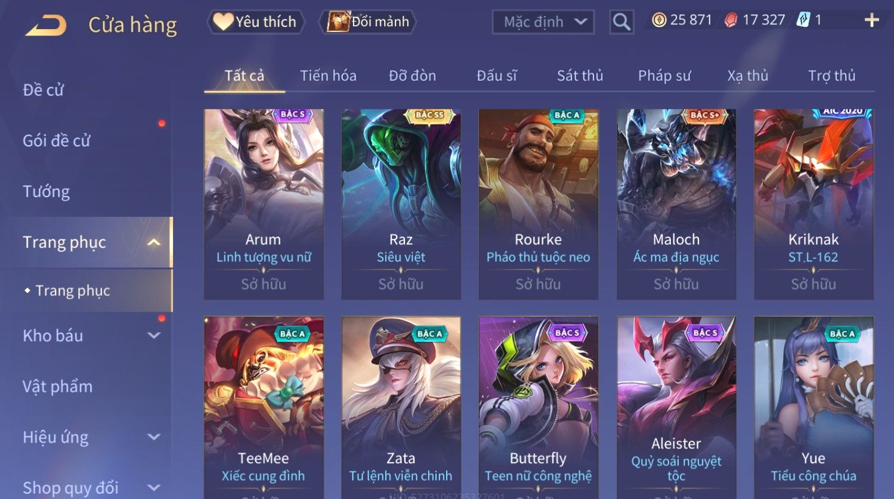Open Yêu thích heart favorites
894x499 pixels.
pos(255,22)
